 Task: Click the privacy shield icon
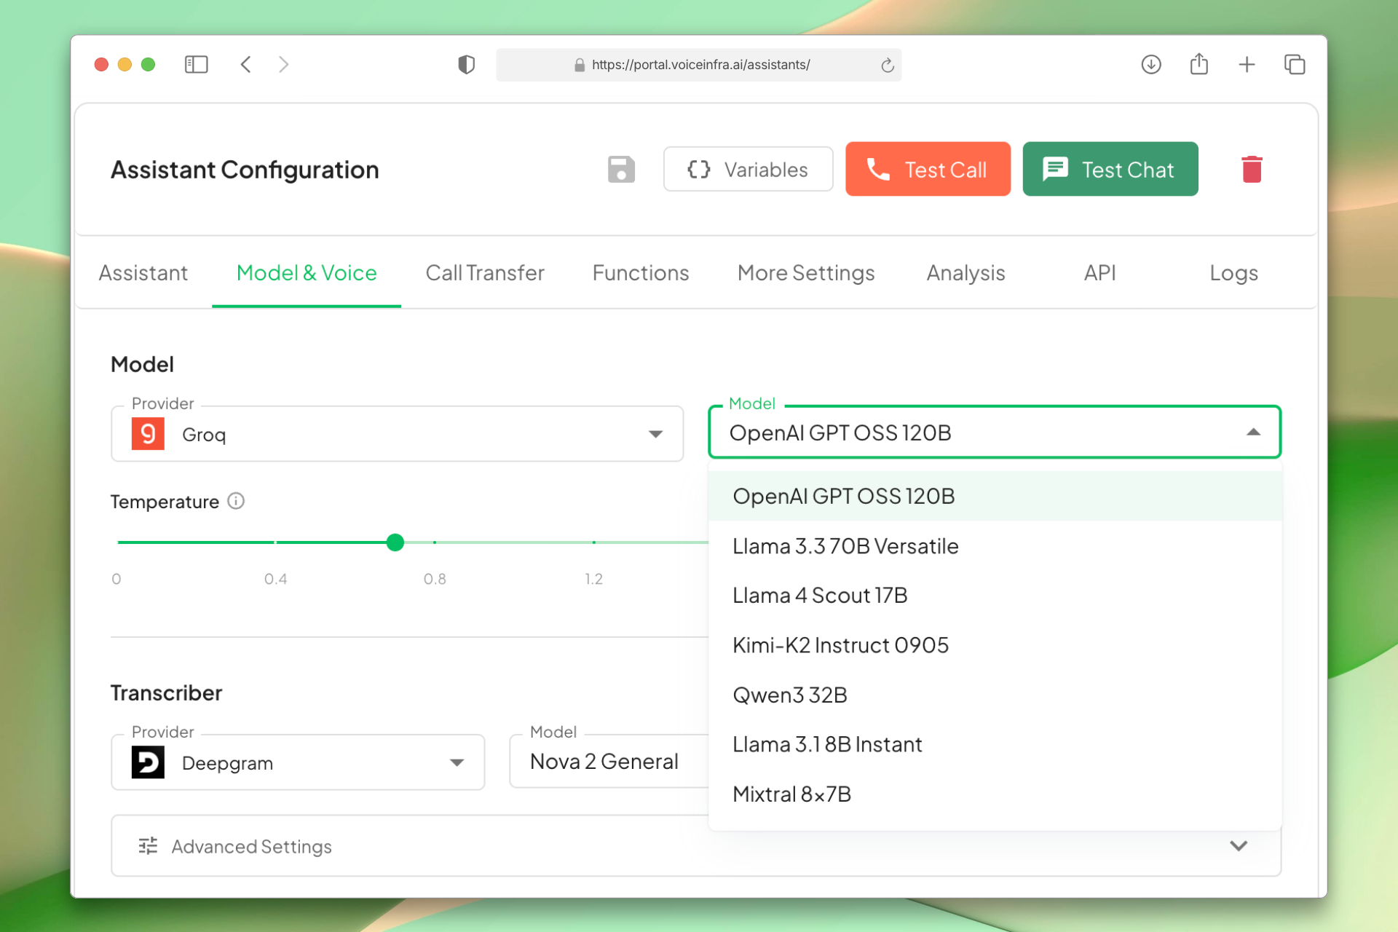[466, 65]
